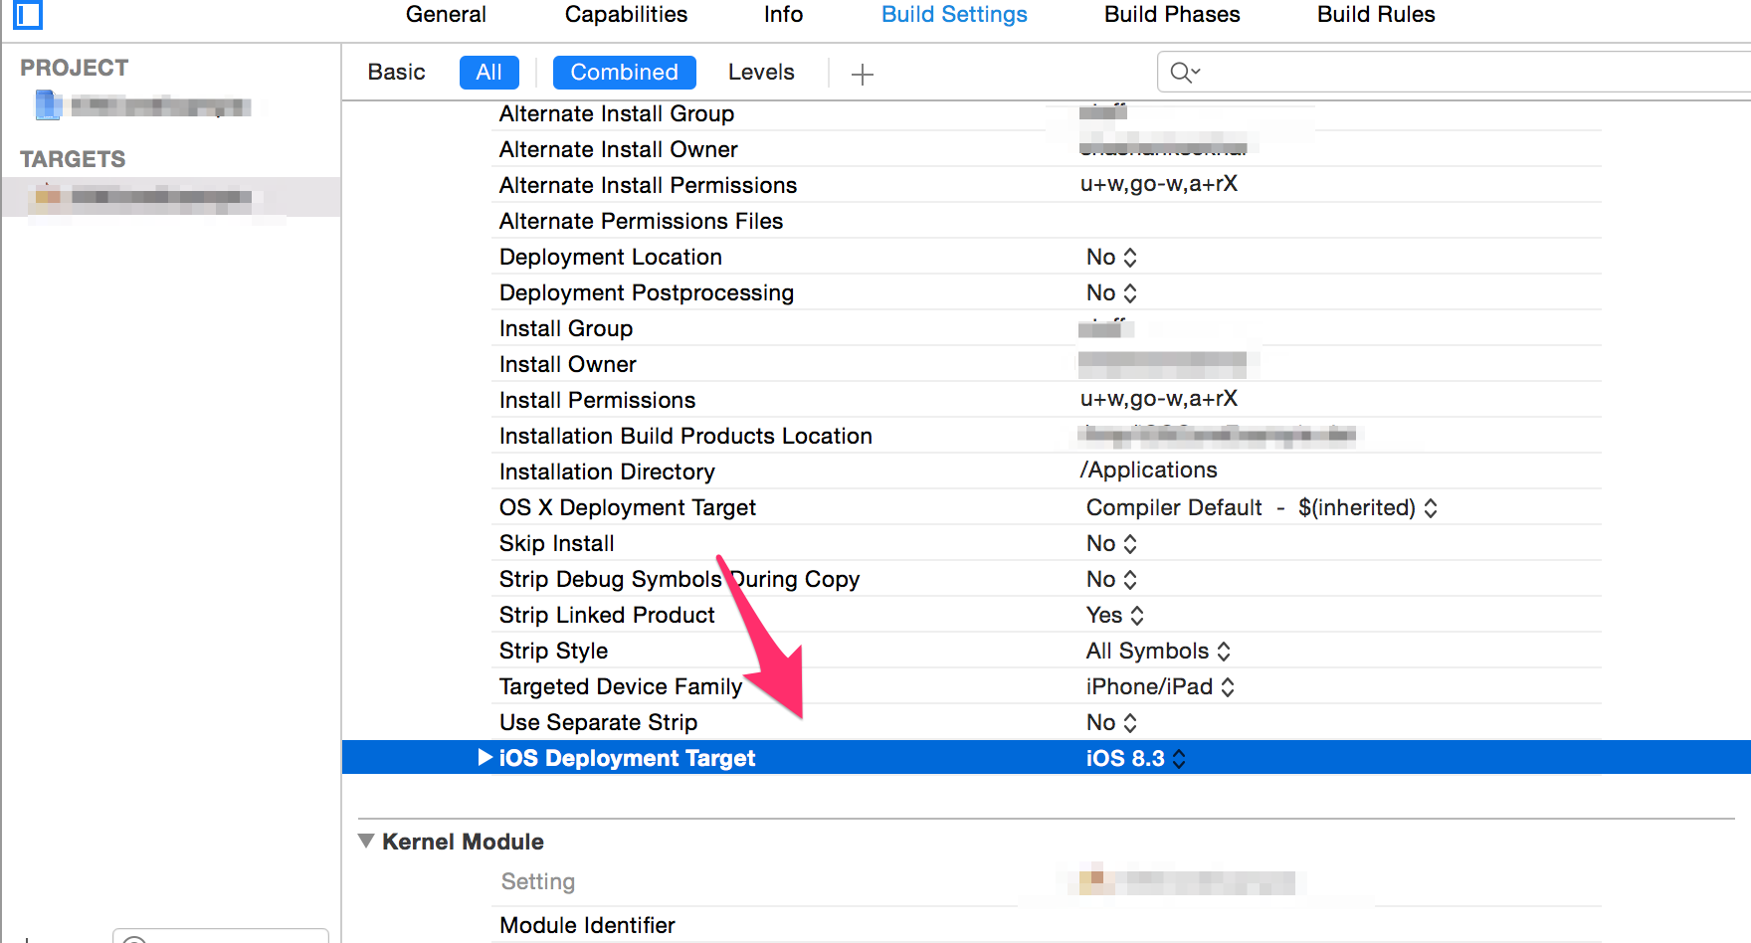Open Deployment Postprocessing value dropdown
The image size is (1751, 943).
tap(1111, 293)
